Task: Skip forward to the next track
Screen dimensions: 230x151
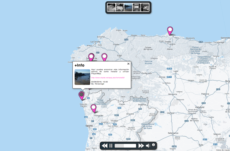Action: pyautogui.click(x=141, y=146)
